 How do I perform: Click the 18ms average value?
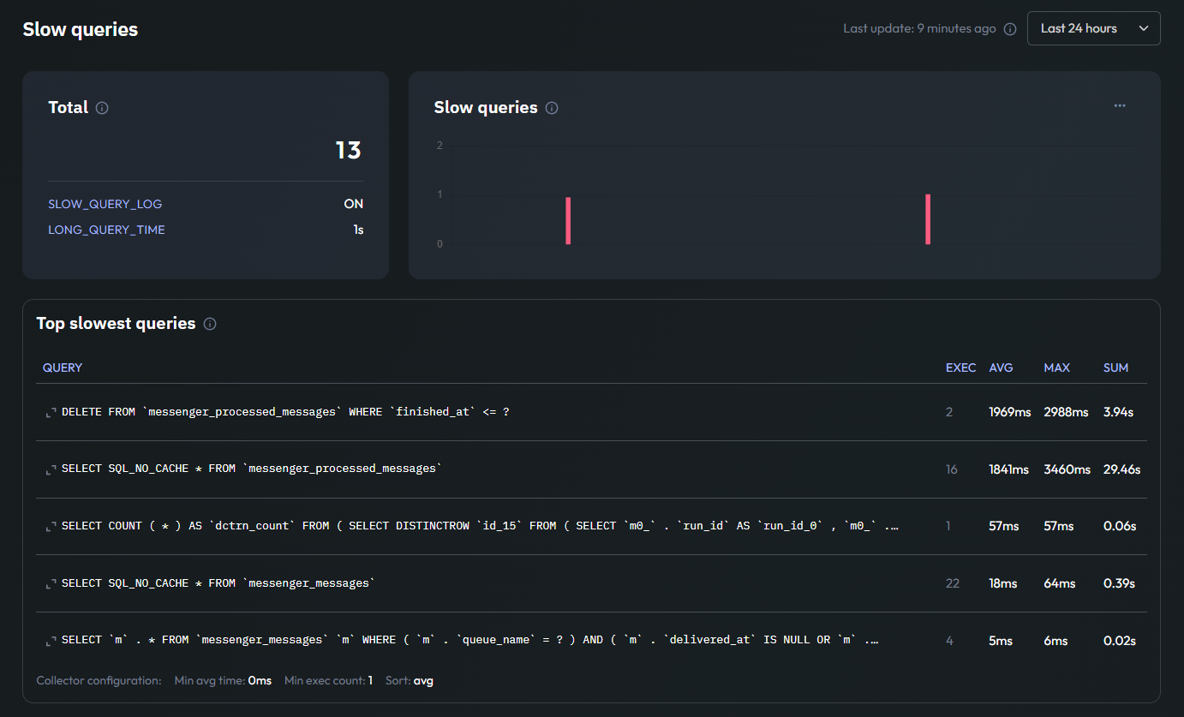[1003, 583]
